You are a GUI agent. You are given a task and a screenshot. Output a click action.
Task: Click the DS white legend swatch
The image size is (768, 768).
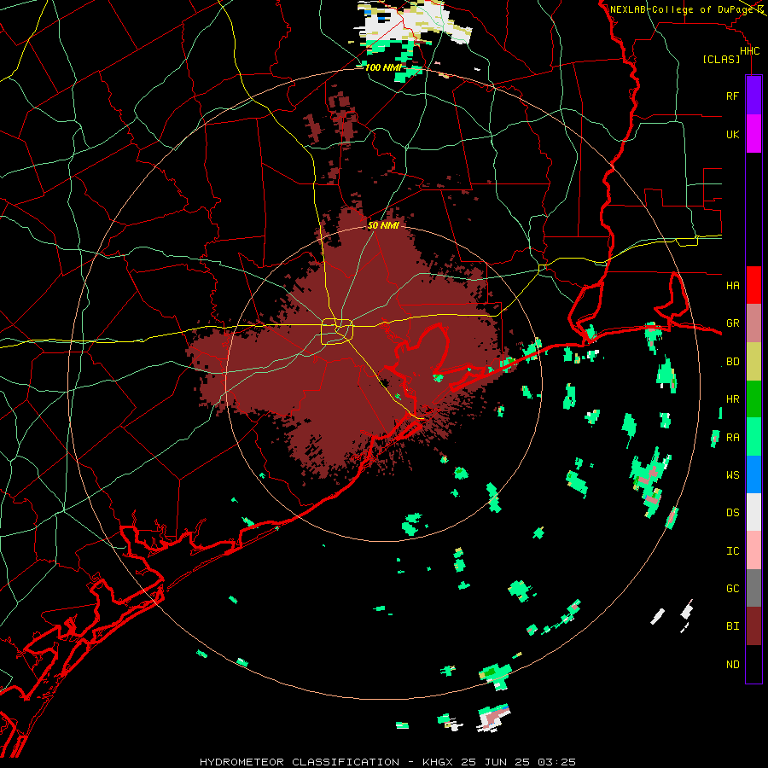[753, 512]
